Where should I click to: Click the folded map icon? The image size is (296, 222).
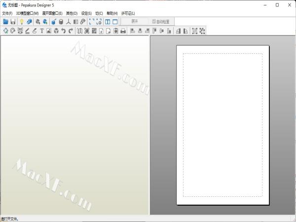79,31
